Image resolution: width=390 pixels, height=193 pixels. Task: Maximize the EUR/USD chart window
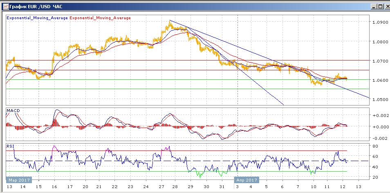pos(380,7)
